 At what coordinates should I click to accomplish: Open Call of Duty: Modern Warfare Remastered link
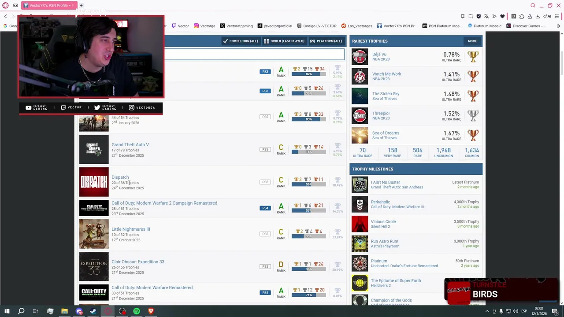(152, 288)
